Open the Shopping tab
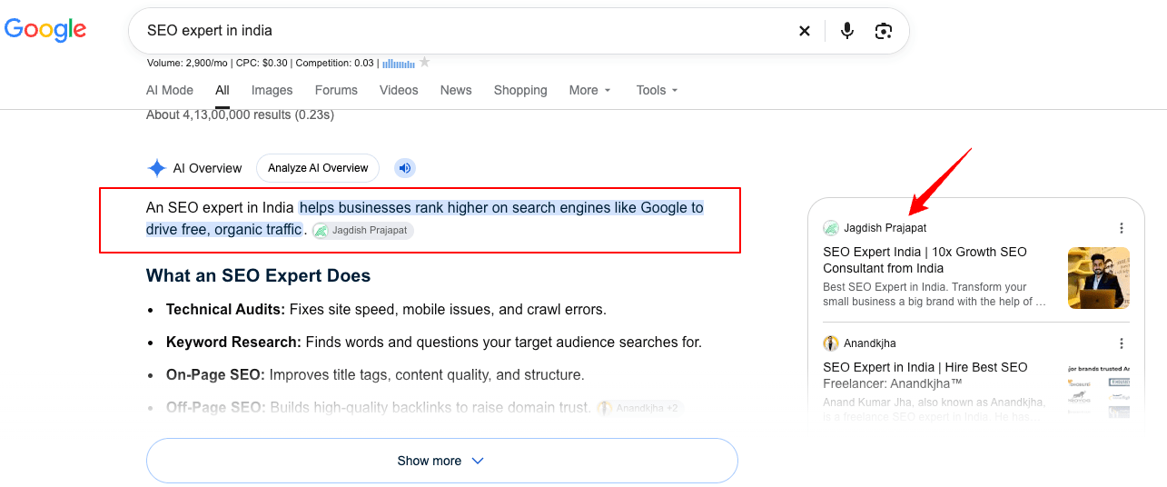The width and height of the screenshot is (1167, 487). click(x=520, y=90)
